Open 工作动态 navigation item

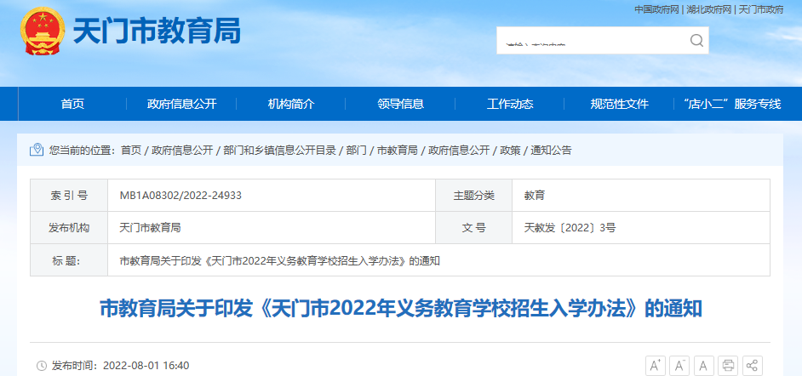point(510,105)
